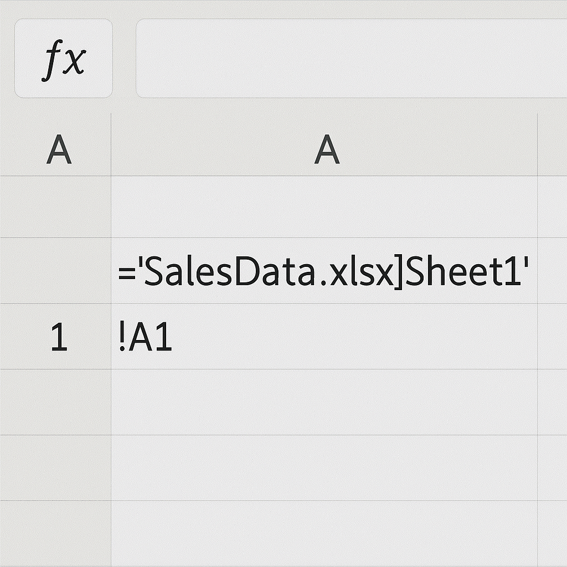Click the empty cell two rows below !A1

[x=324, y=468]
